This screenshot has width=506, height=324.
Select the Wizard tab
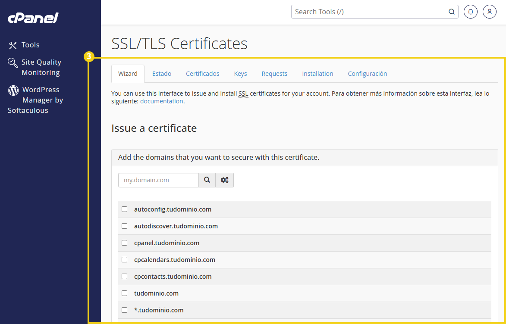128,74
